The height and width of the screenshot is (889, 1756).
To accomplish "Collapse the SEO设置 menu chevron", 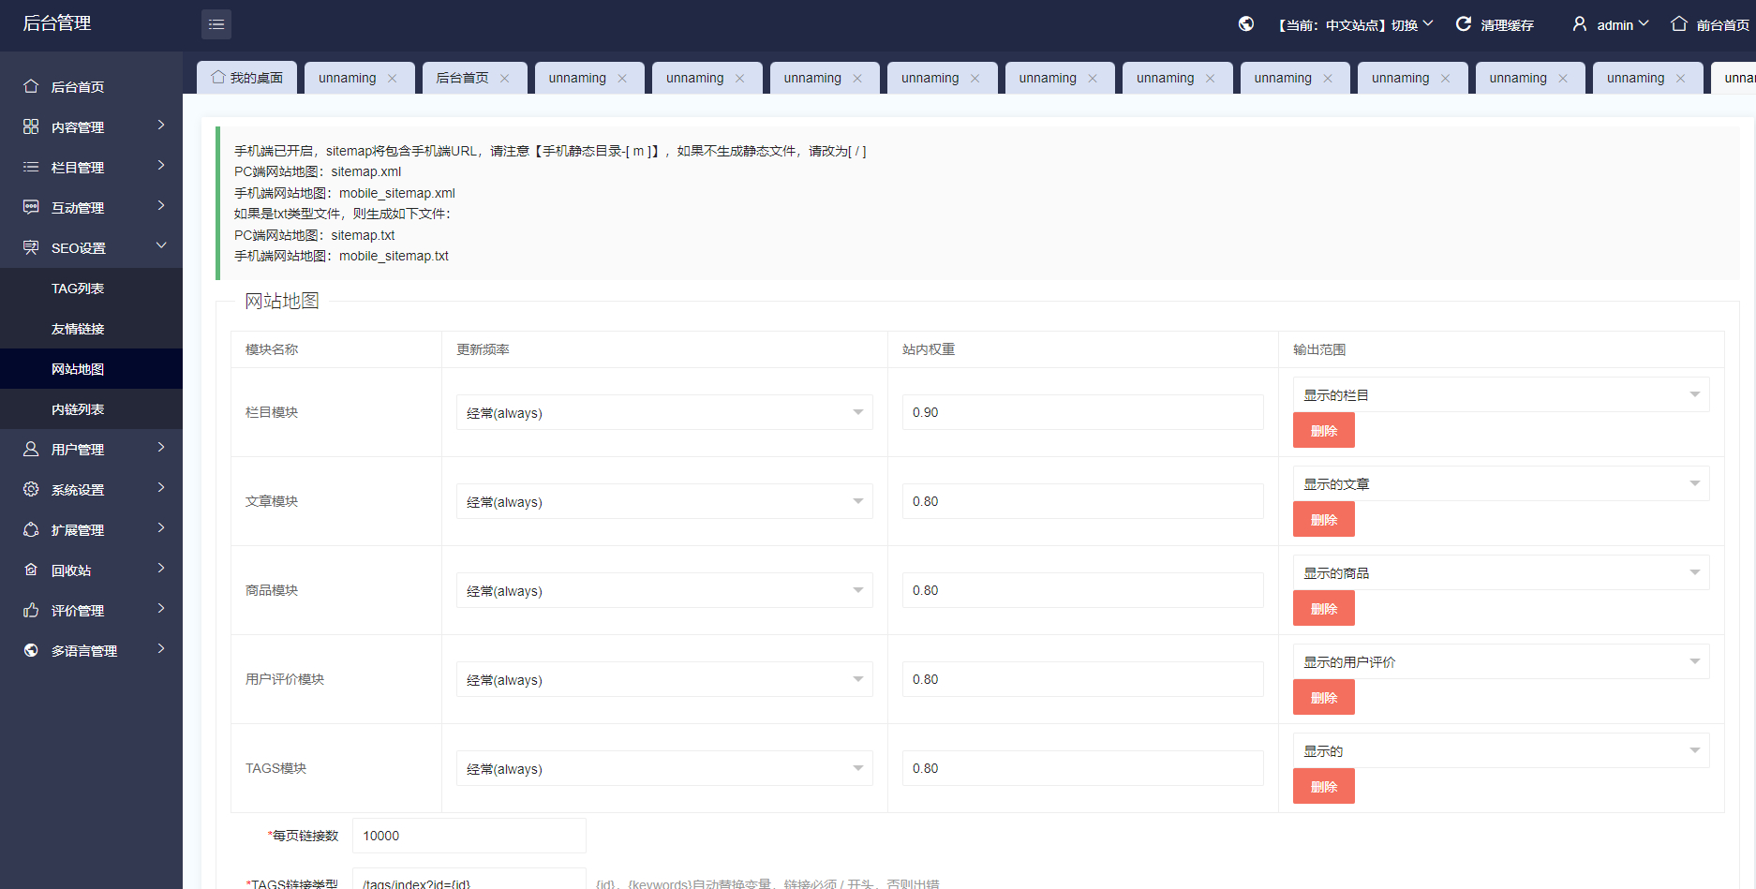I will click(x=161, y=246).
